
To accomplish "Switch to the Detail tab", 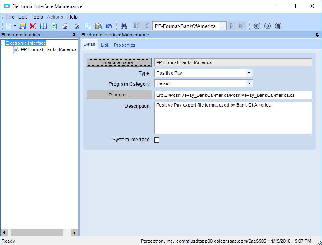I will 89,44.
